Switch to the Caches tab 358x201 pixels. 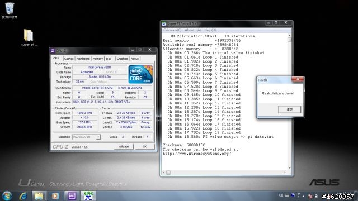(69, 59)
